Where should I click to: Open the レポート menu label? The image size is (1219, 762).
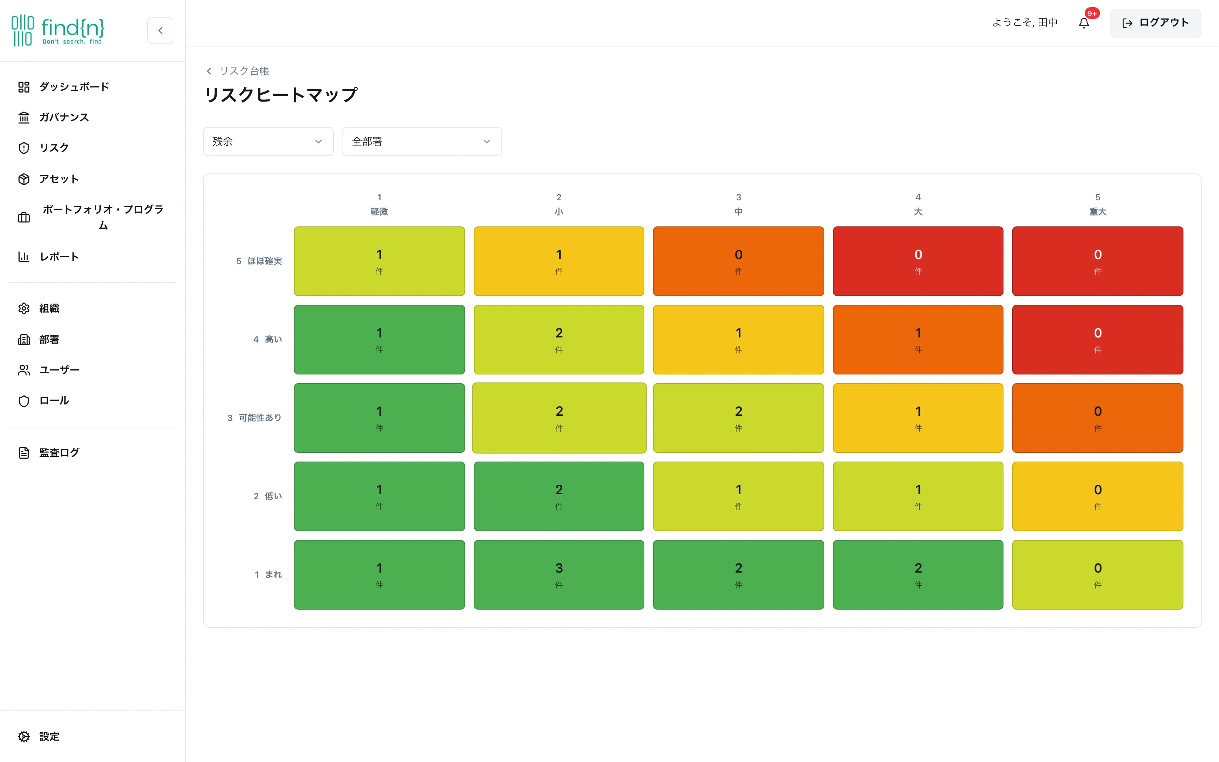click(x=59, y=257)
